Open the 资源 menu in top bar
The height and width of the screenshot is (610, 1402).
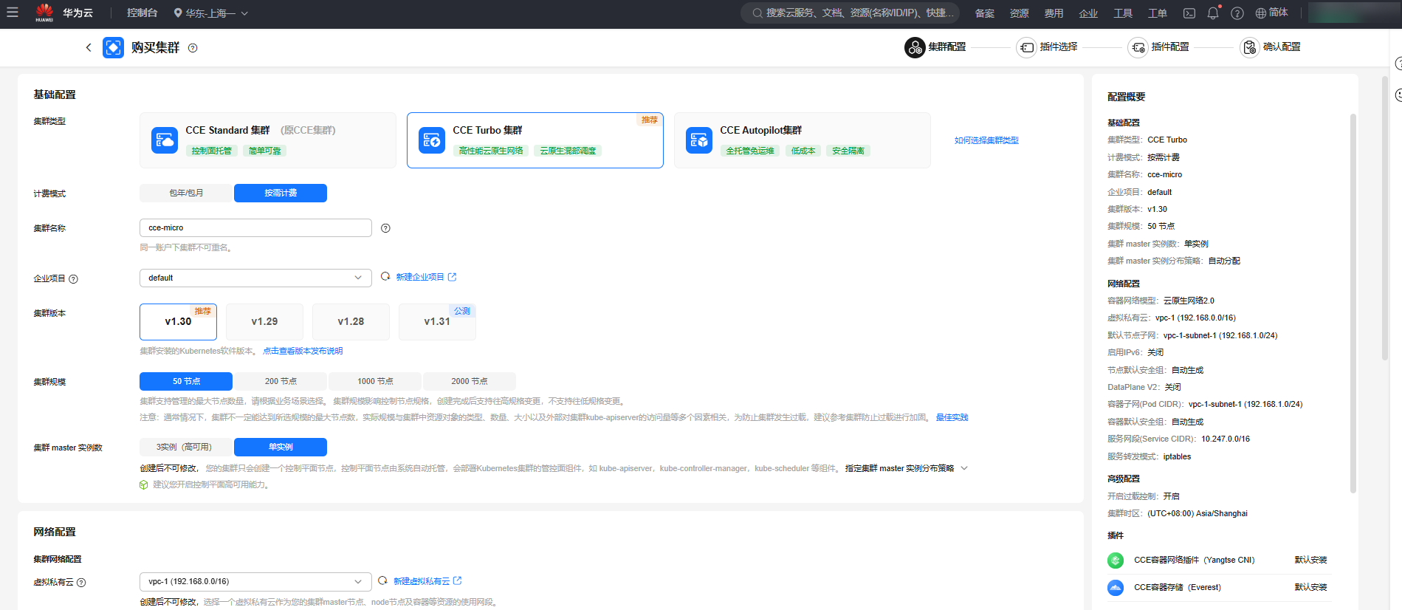(x=1020, y=13)
